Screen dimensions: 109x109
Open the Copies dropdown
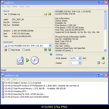point(80,63)
